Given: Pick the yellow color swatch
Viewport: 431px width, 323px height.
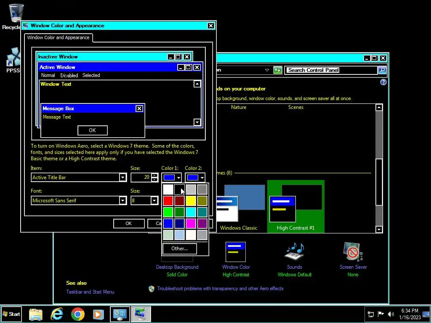Looking at the screenshot, I should point(191,201).
